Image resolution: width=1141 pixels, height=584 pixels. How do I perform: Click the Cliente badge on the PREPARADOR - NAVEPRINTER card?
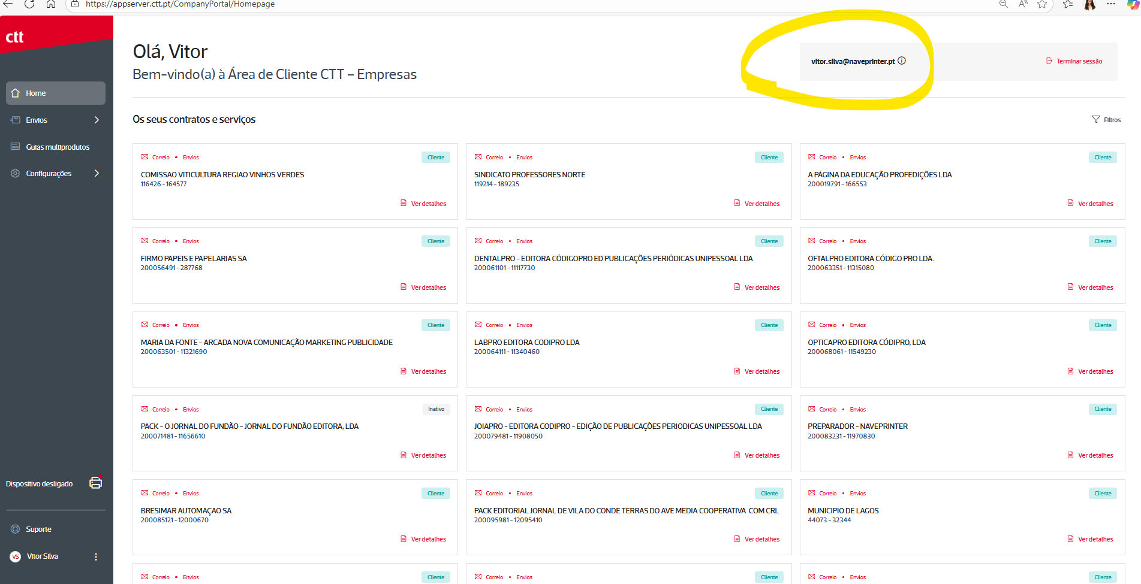point(1103,409)
